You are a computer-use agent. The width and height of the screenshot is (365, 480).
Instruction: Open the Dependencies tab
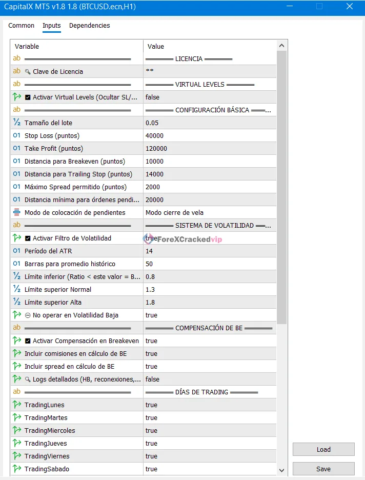(89, 26)
